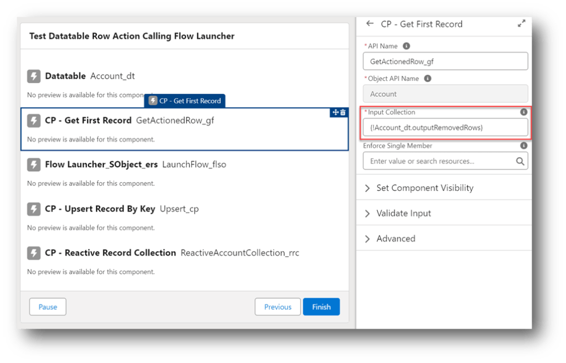Image resolution: width=566 pixels, height=363 pixels.
Task: Click into the API Name field
Action: tap(445, 61)
